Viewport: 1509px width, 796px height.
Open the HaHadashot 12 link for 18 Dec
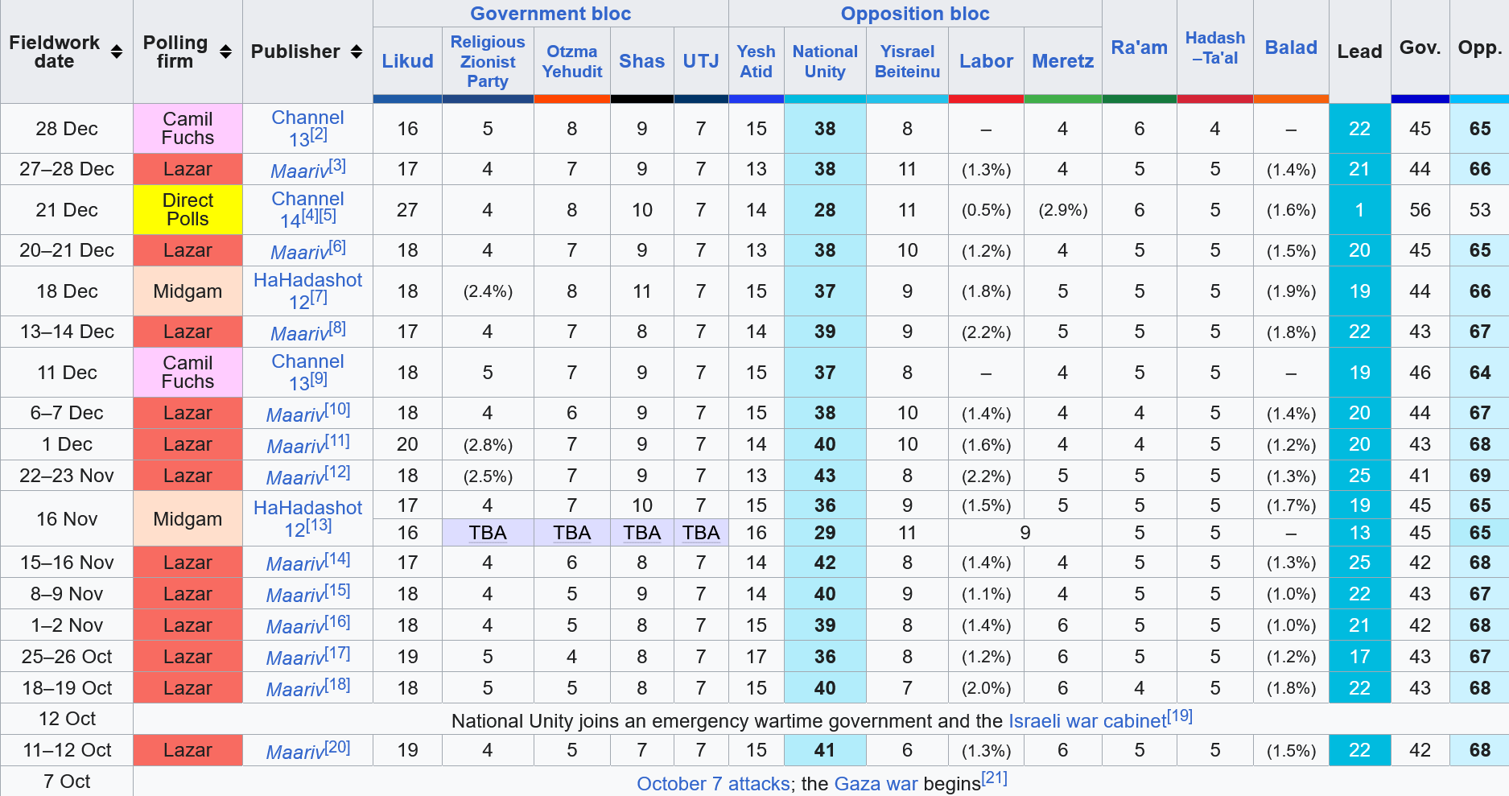[307, 290]
